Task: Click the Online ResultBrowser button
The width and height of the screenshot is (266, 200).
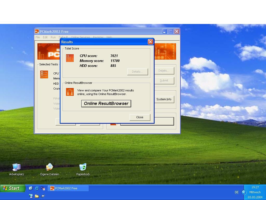Action: pos(106,104)
